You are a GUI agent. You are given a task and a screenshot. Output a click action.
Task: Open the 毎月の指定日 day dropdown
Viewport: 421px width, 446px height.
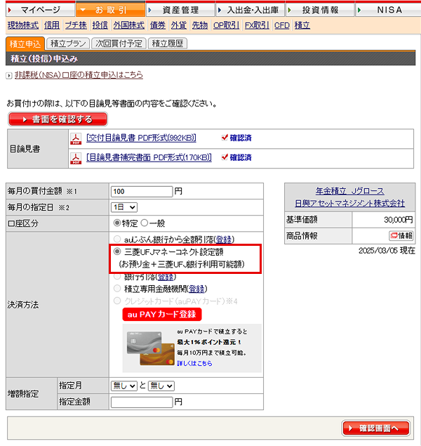pyautogui.click(x=124, y=207)
